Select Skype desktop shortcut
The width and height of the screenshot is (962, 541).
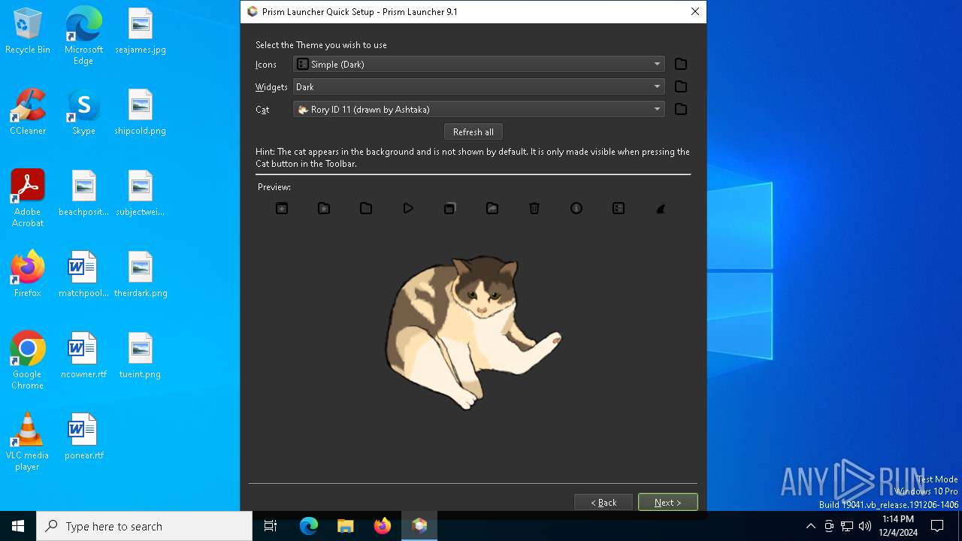pos(83,113)
